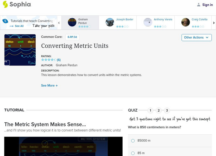The image size is (216, 156).
Task: Click the quiz question about 850 centimeters
Action: tap(154, 127)
